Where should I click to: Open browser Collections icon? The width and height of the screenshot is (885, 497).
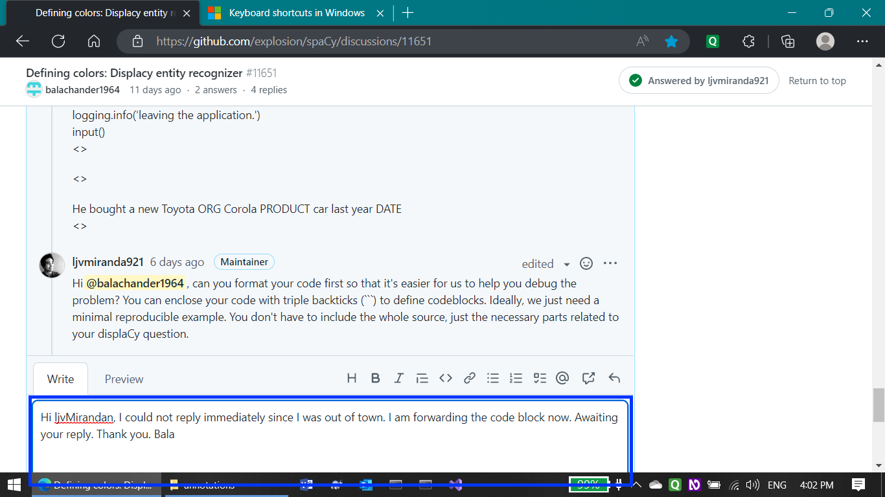[788, 41]
